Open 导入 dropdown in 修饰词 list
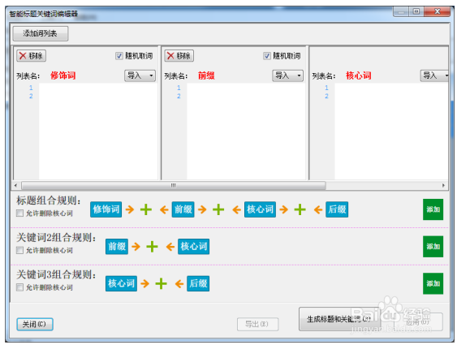 tap(140, 75)
